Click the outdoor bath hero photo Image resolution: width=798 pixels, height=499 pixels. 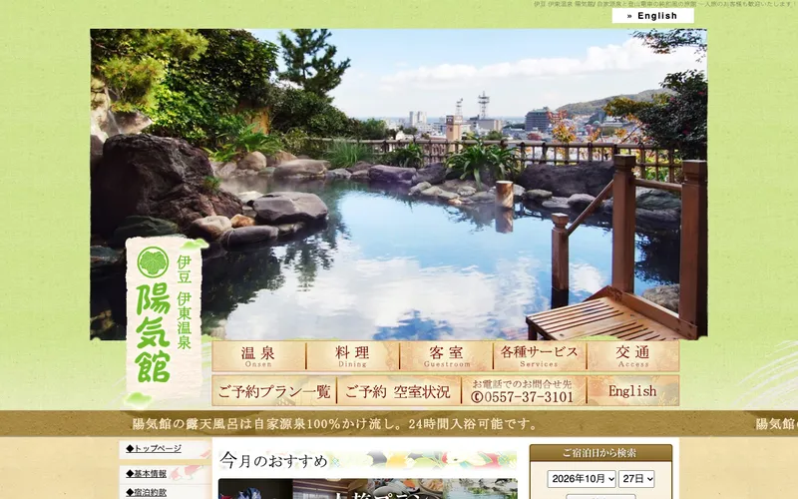[398, 185]
